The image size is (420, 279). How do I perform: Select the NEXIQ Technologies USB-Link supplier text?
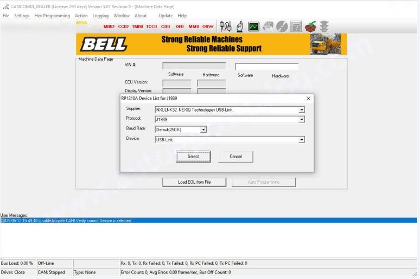(x=194, y=109)
